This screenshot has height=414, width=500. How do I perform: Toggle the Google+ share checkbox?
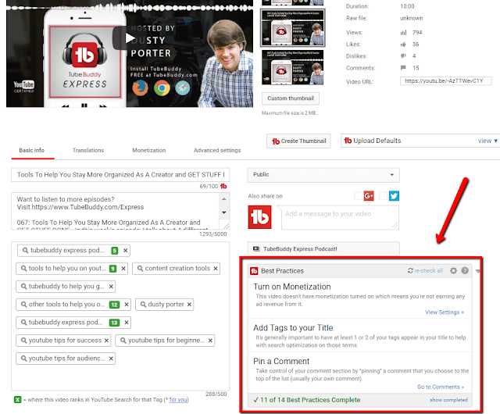359,195
